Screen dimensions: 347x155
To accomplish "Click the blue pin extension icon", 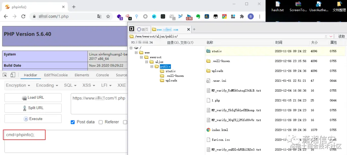I will coord(137,17).
